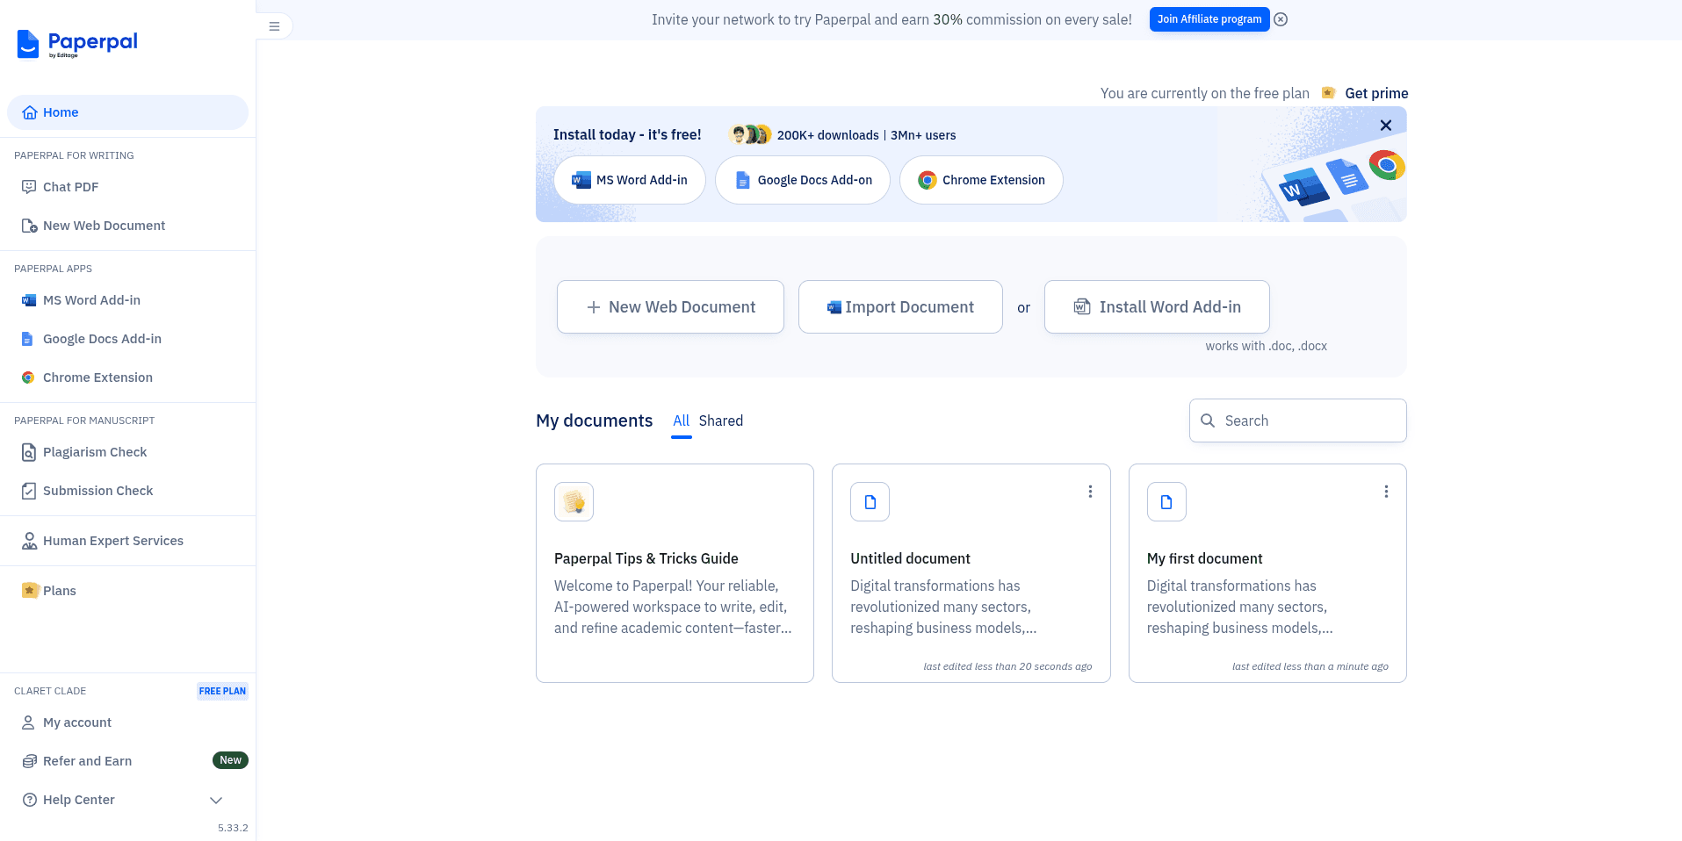Click Get prime upgrade link
Image resolution: width=1682 pixels, height=841 pixels.
pos(1375,93)
